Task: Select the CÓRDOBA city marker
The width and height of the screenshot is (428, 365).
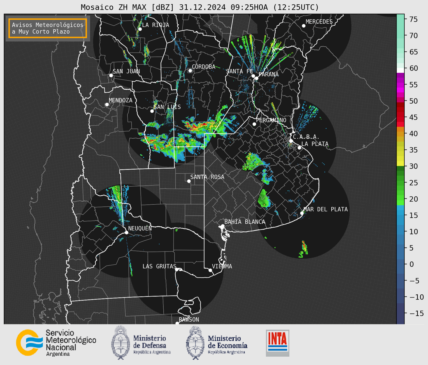Action: pos(190,71)
